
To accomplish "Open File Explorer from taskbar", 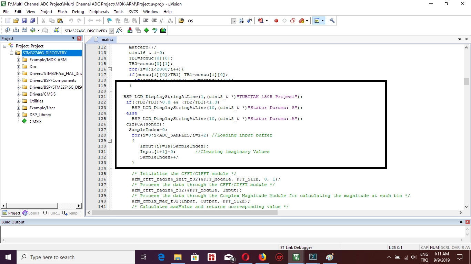I will (178, 257).
